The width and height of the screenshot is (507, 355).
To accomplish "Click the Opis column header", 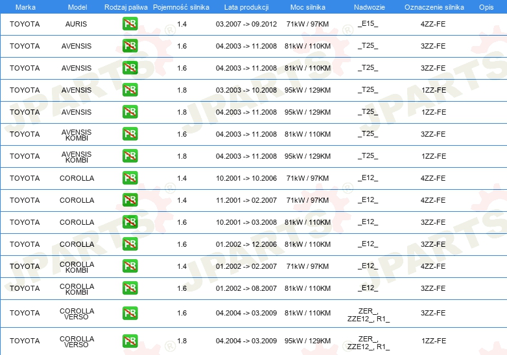I will point(486,7).
